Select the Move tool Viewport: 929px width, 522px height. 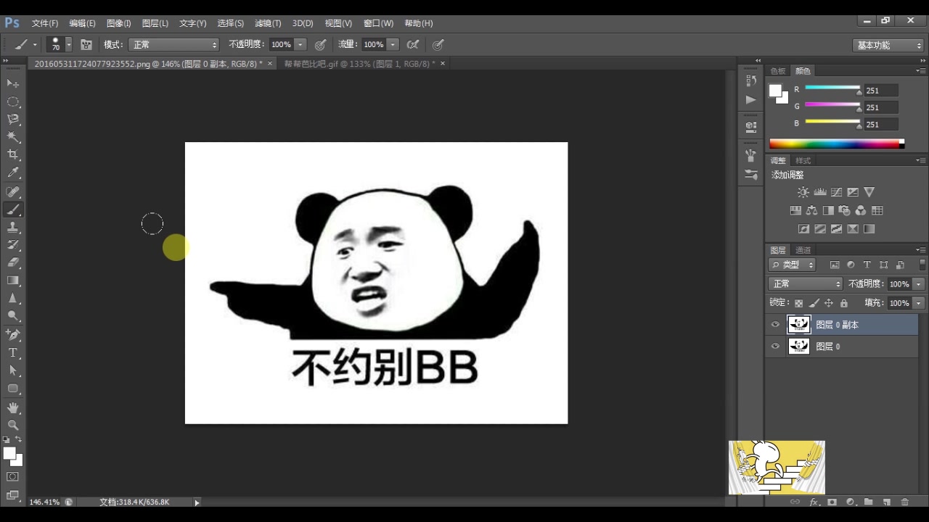point(13,83)
